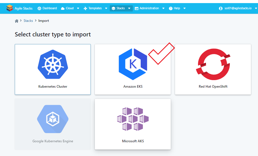Select the Kubernetes Cluster label

(53, 87)
